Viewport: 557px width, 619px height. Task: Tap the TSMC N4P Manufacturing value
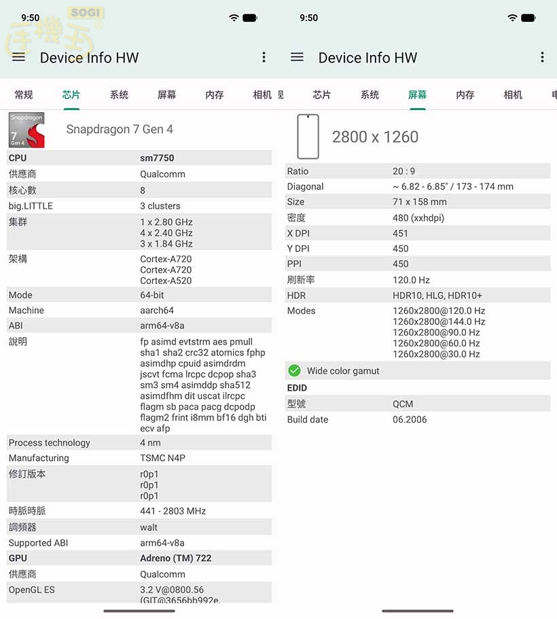pyautogui.click(x=162, y=458)
